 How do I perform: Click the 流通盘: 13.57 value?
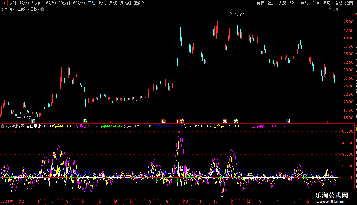(86, 126)
